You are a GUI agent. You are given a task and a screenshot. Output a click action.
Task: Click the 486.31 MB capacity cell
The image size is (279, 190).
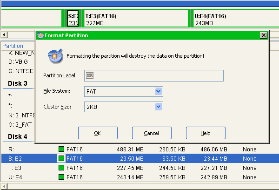(x=130, y=149)
